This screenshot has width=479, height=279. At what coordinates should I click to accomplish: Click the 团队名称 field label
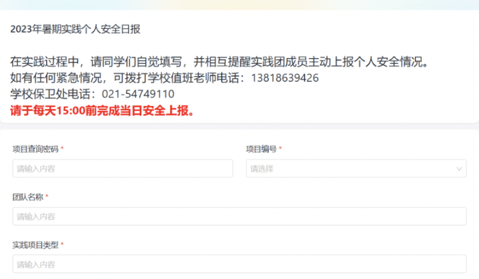click(28, 197)
